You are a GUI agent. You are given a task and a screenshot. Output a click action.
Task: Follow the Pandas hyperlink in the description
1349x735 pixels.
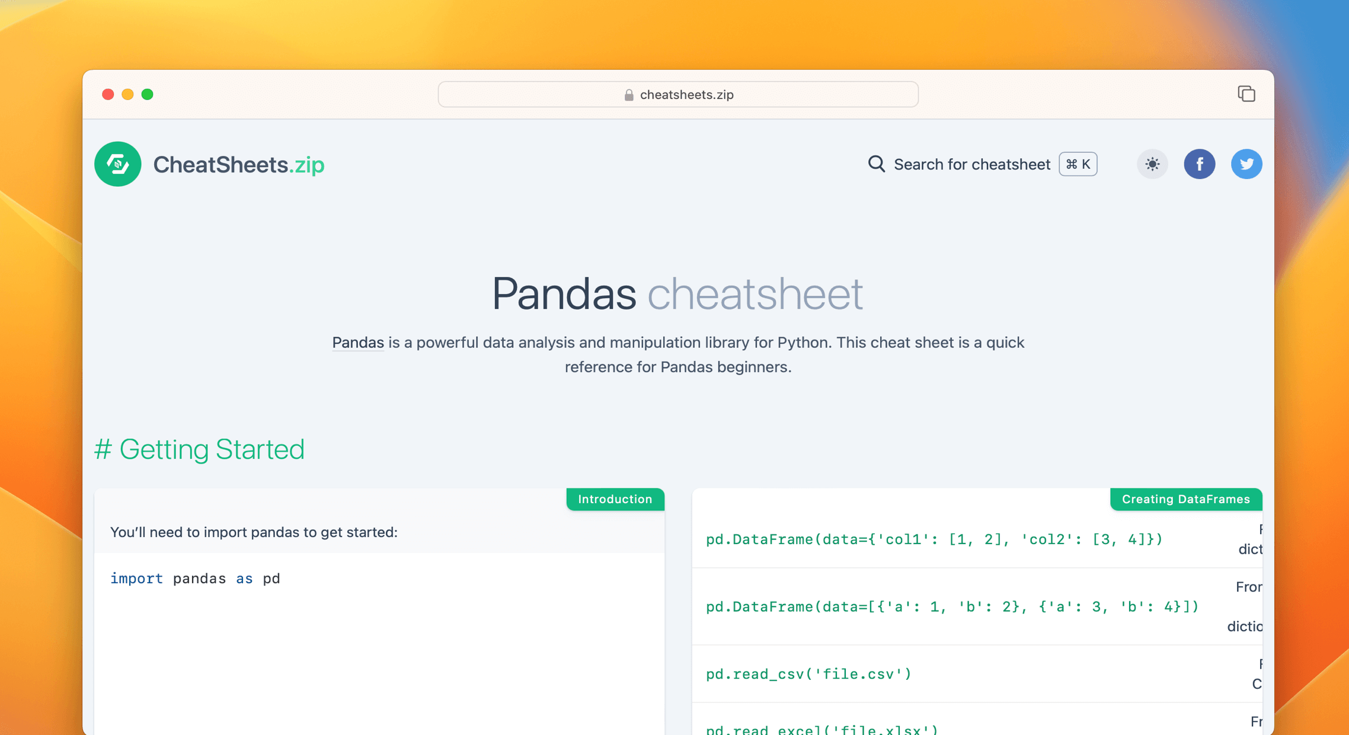357,343
